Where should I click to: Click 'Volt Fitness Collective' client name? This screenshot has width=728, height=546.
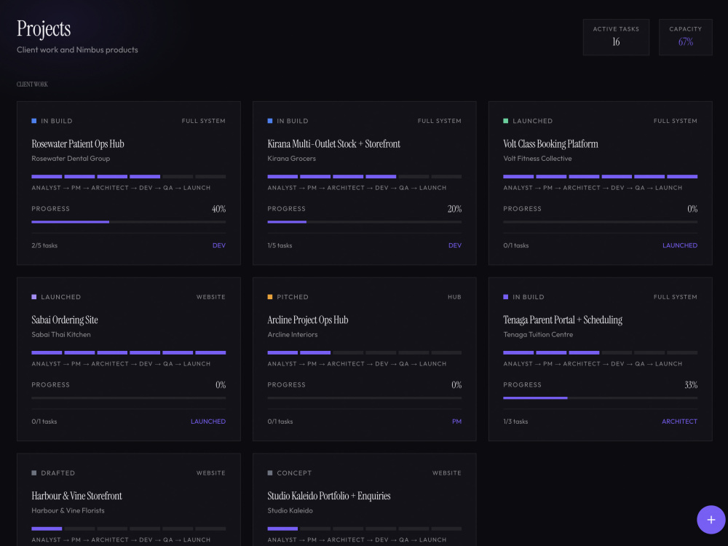coord(538,158)
